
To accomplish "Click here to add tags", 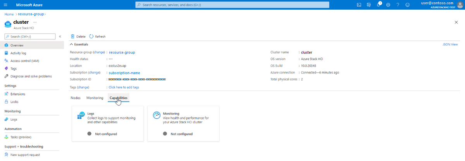I will coord(124,87).
